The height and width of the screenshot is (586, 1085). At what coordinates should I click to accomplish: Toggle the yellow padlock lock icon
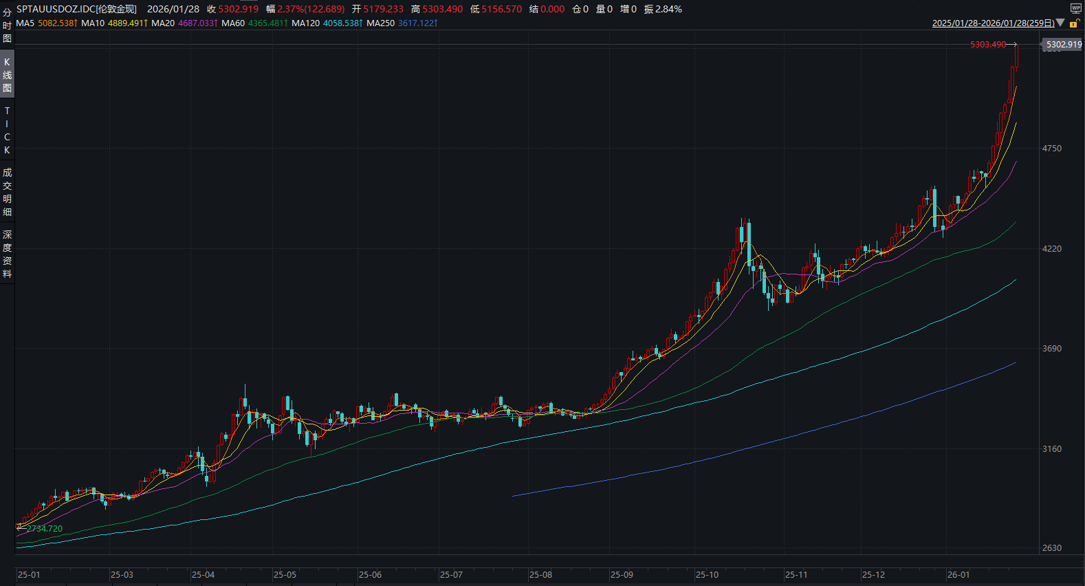[1074, 23]
